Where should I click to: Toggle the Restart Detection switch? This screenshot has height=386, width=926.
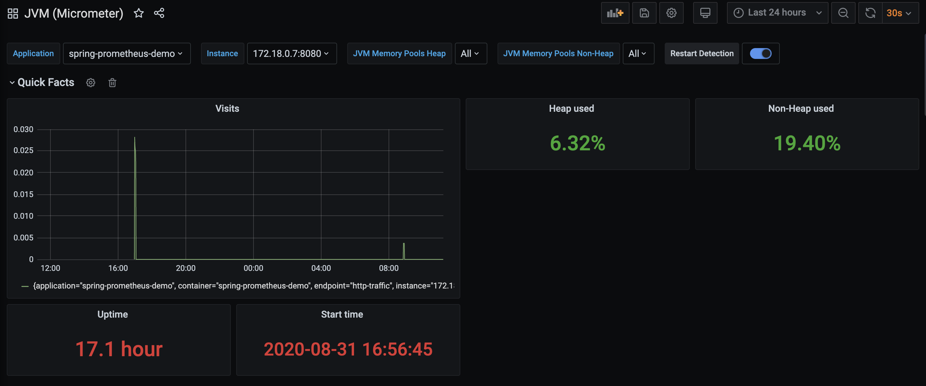click(x=760, y=53)
